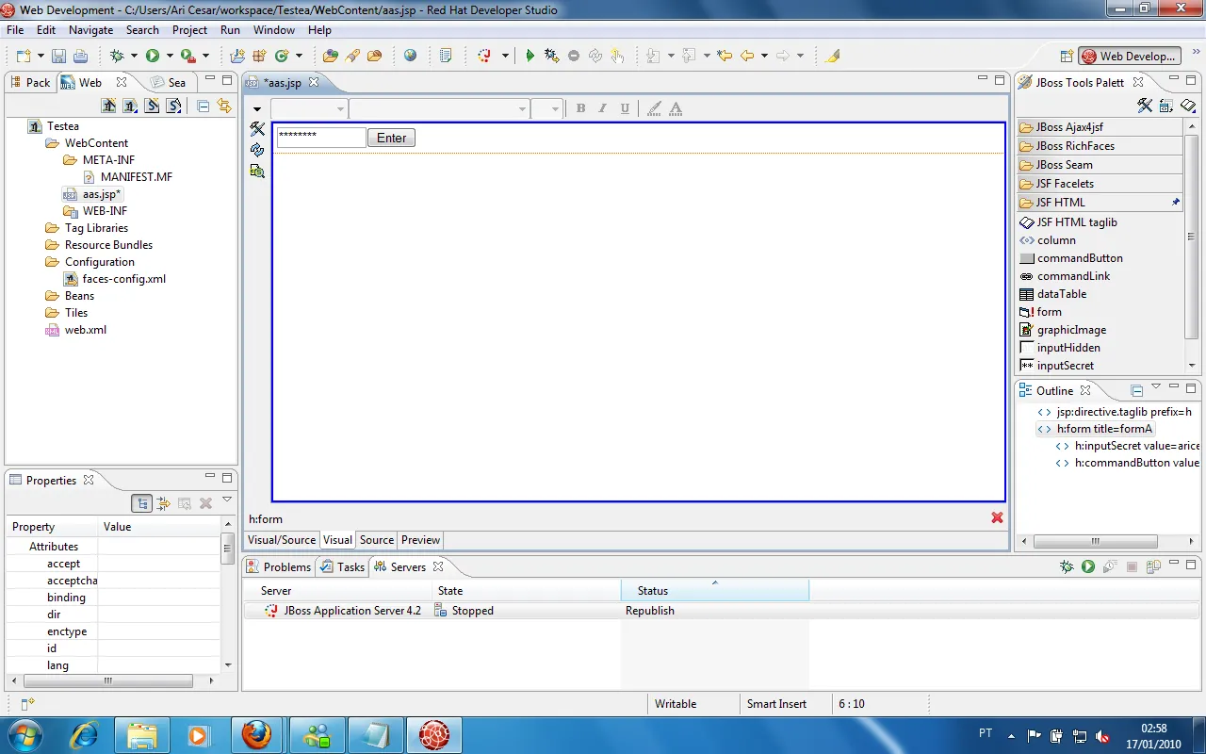Click the Italic formatting icon in editor
1206x754 pixels.
coord(602,108)
